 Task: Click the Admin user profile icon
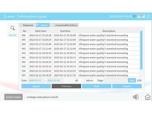coord(5,16)
